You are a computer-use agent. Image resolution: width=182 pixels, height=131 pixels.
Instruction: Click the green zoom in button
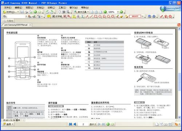point(121,12)
